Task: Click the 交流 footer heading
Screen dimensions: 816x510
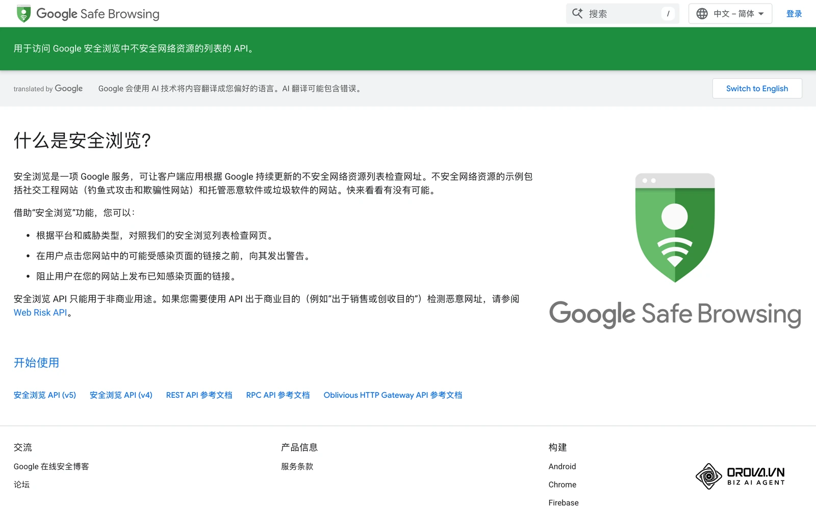Action: pyautogui.click(x=23, y=447)
